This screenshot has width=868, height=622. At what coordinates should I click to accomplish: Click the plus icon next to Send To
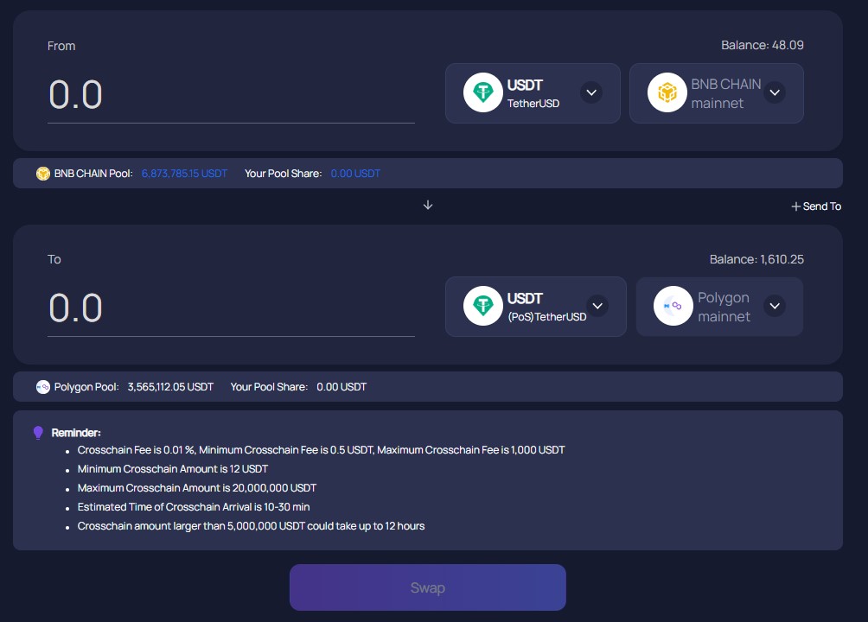click(796, 206)
